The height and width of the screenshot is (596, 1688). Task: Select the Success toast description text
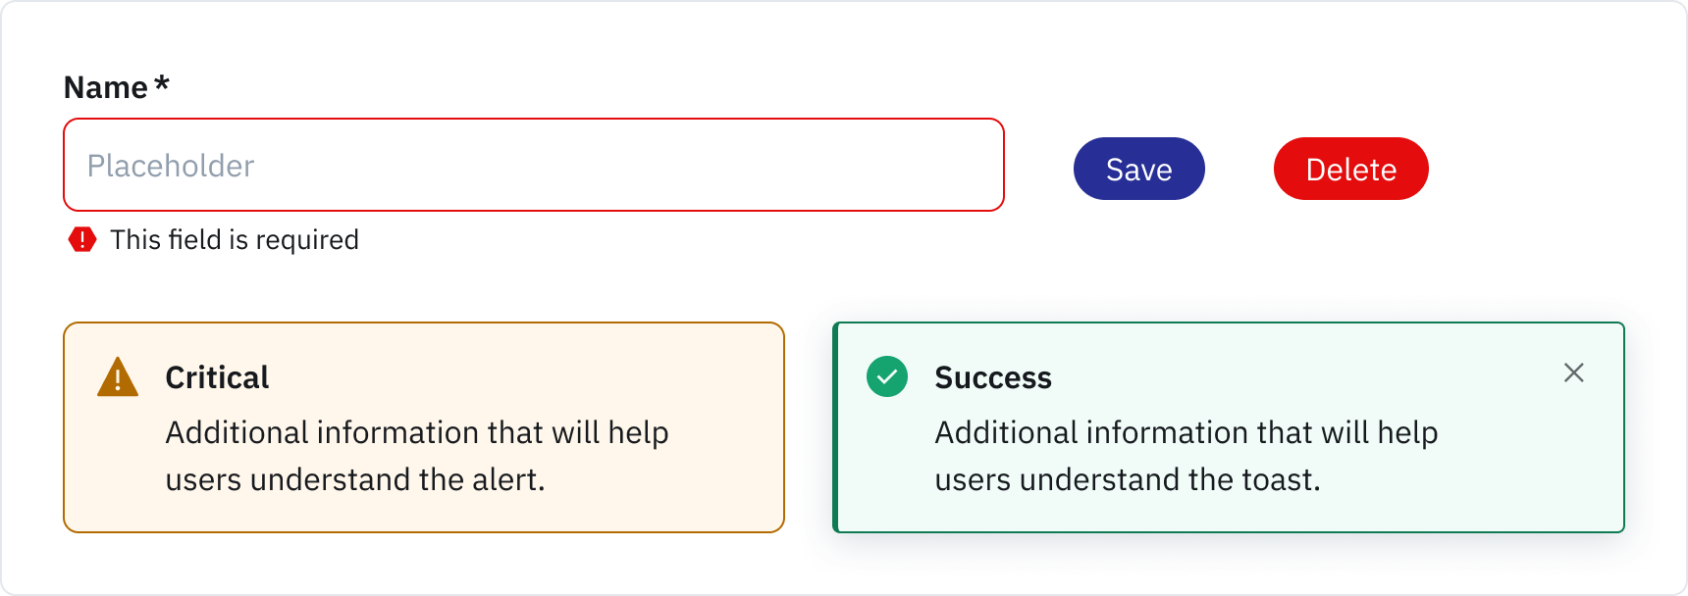point(1186,455)
